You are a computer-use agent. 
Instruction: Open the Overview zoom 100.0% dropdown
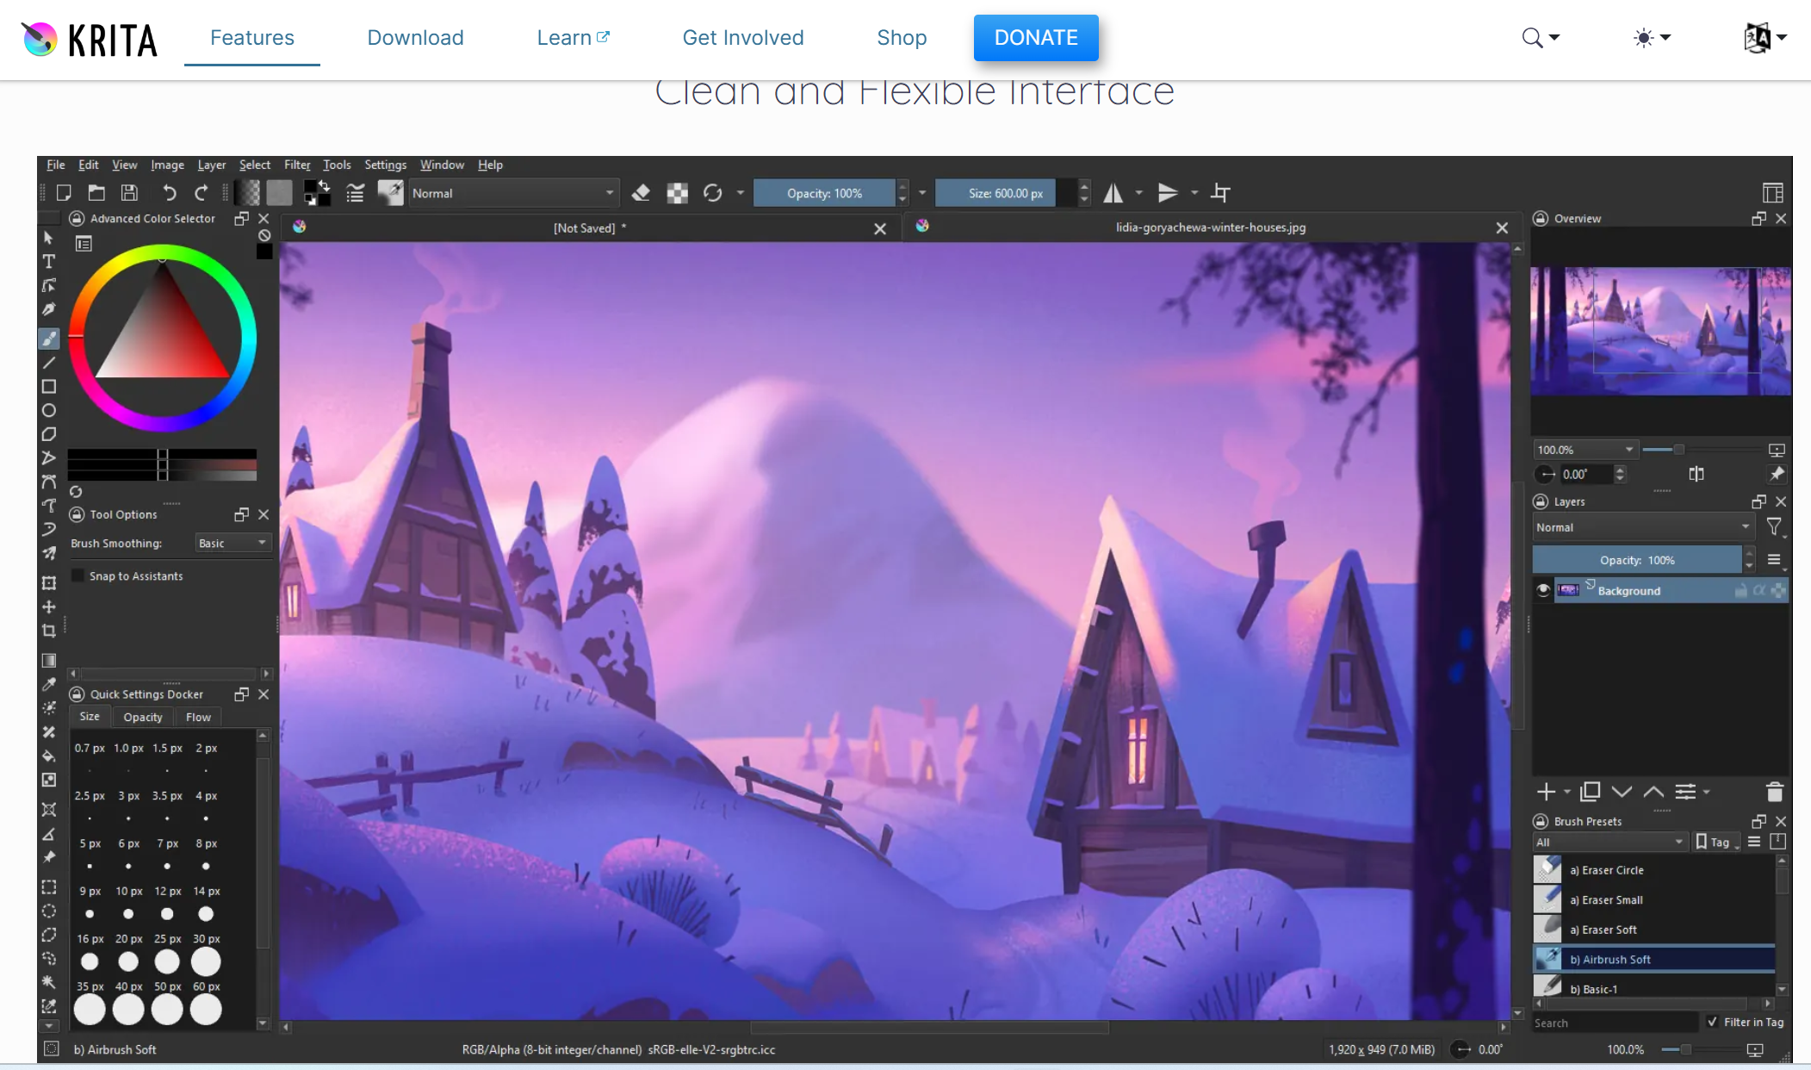(1585, 450)
